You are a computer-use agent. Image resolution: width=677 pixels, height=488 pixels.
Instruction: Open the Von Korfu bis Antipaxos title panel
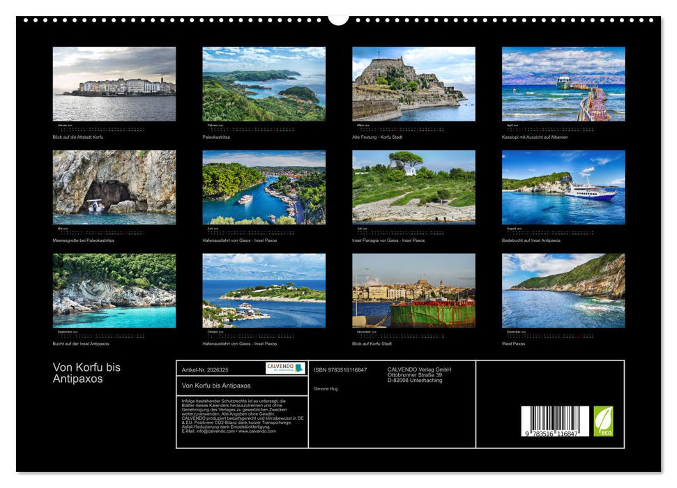pos(217,385)
